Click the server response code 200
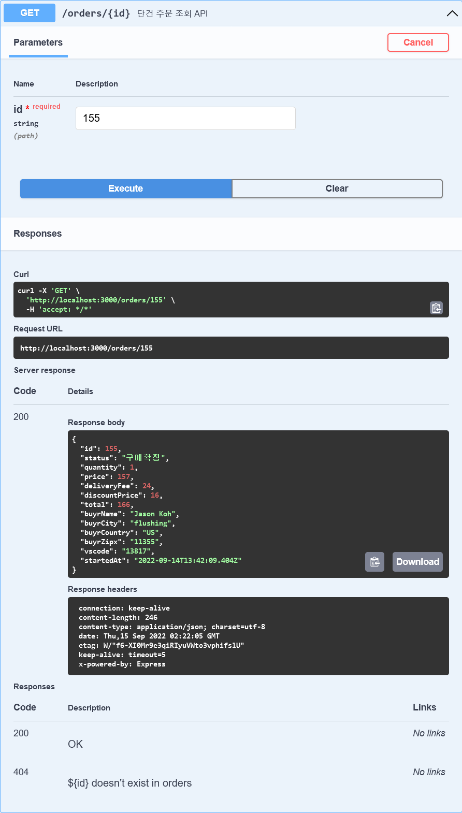This screenshot has width=462, height=813. click(21, 417)
